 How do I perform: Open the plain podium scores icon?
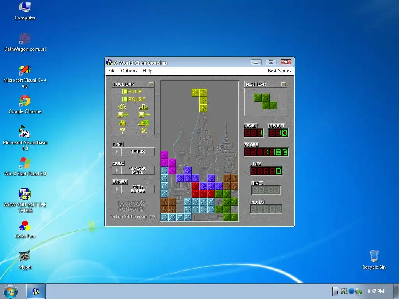pos(122,123)
